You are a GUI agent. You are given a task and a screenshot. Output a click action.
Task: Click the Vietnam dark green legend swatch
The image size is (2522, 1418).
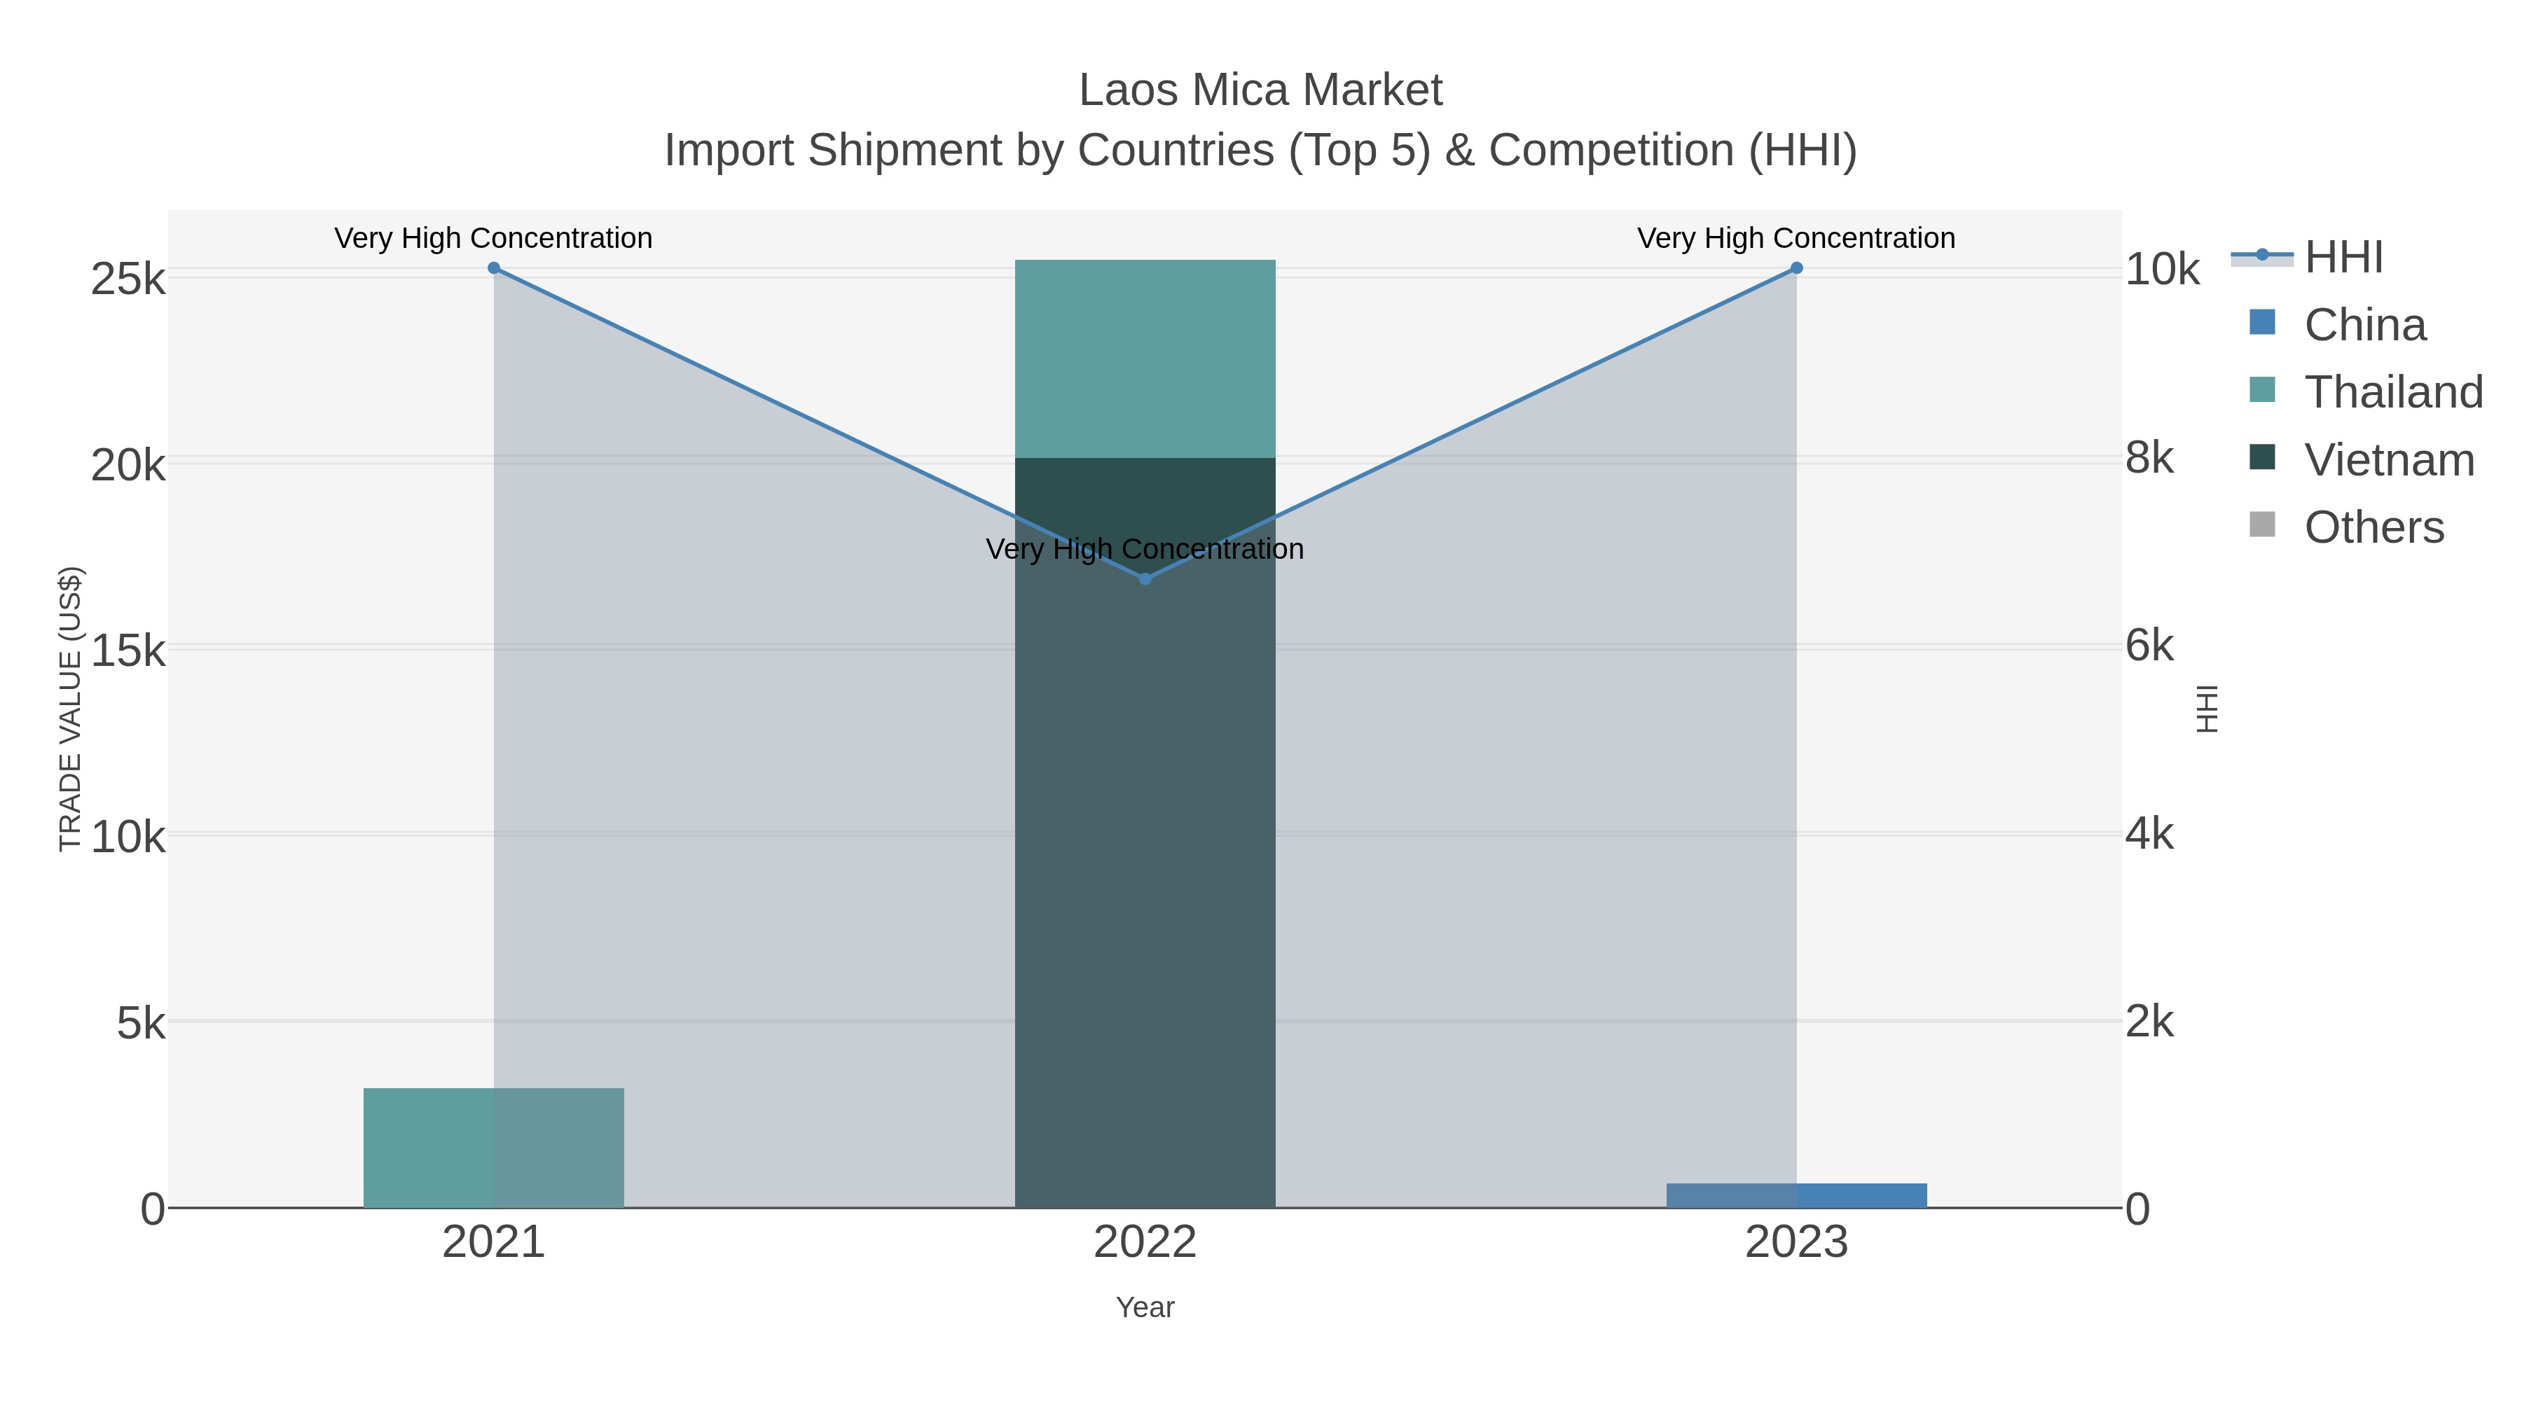(2263, 457)
